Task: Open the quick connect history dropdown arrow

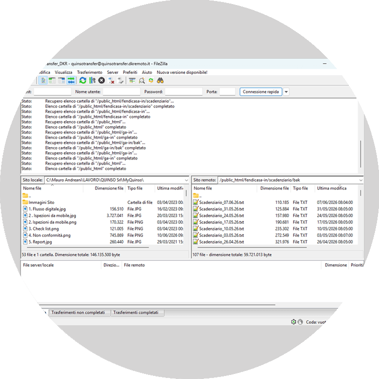Action: pyautogui.click(x=286, y=92)
